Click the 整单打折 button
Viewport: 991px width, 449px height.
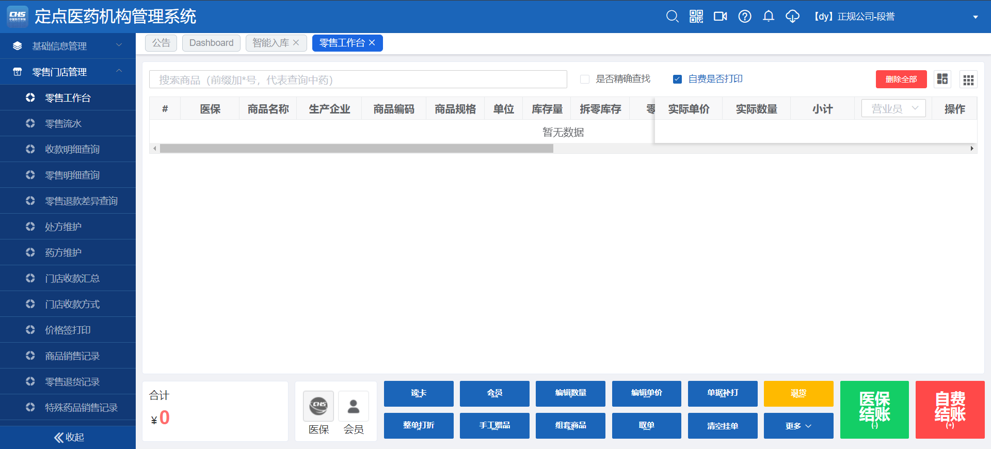419,425
